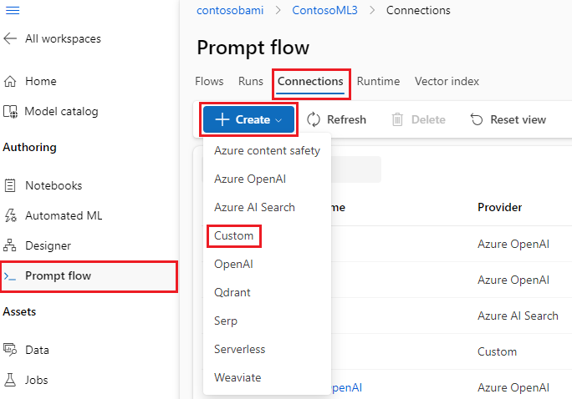Viewport: 572px width, 399px height.
Task: Open Data under Assets
Action: (x=37, y=350)
